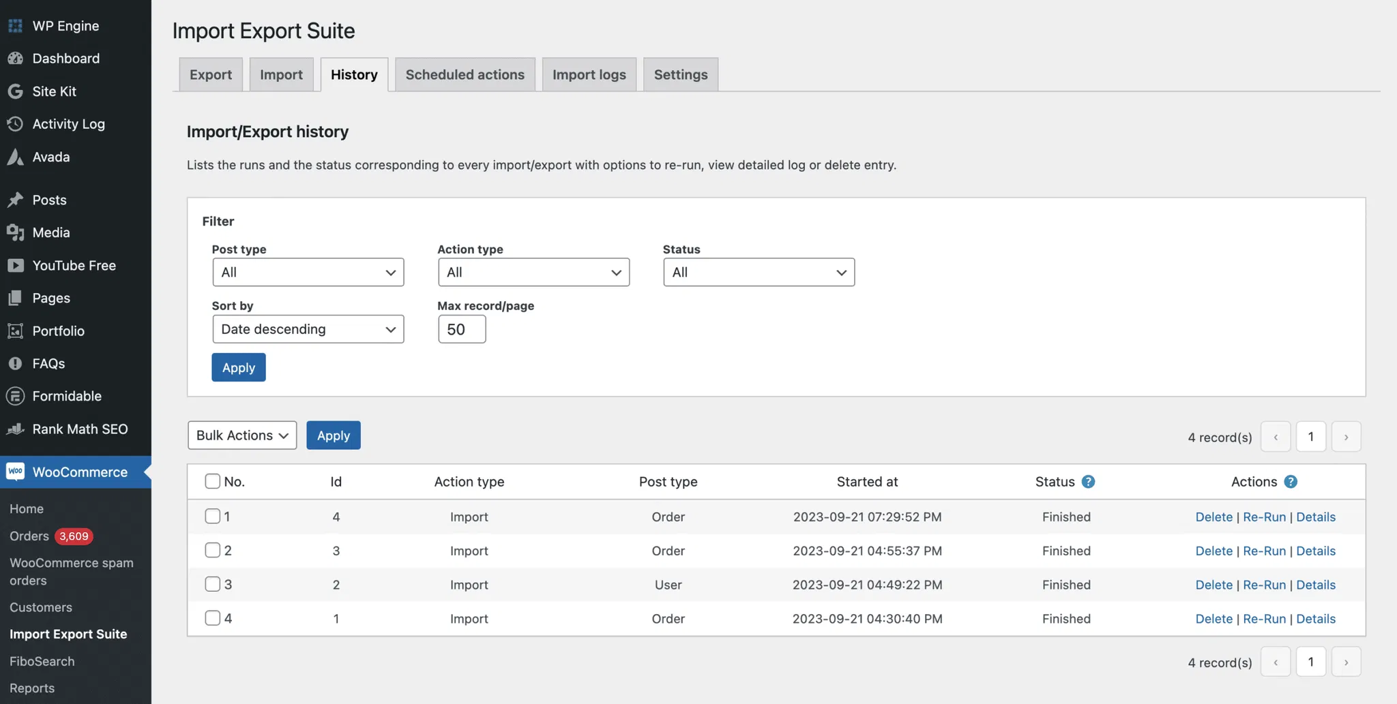Click the Max record/page input field

pyautogui.click(x=462, y=329)
